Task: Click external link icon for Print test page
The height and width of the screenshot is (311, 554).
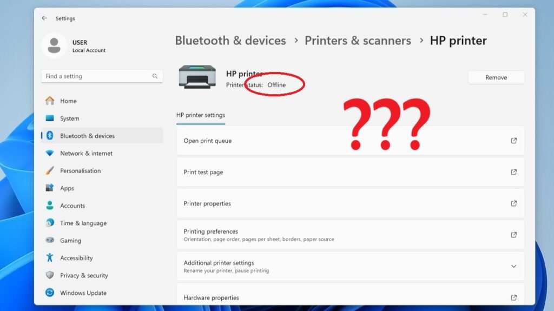Action: [513, 172]
